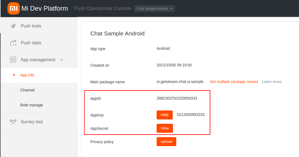View the AppSecret value
The width and height of the screenshot is (299, 157).
165,128
